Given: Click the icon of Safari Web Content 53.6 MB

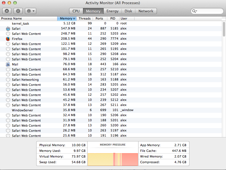Looking at the screenshot, I should coord(8,90).
